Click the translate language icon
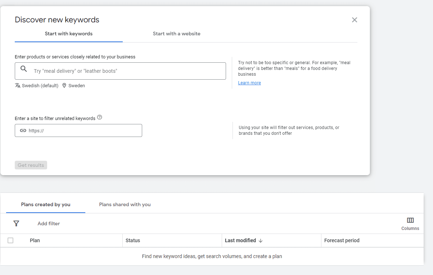The width and height of the screenshot is (433, 275). [18, 85]
